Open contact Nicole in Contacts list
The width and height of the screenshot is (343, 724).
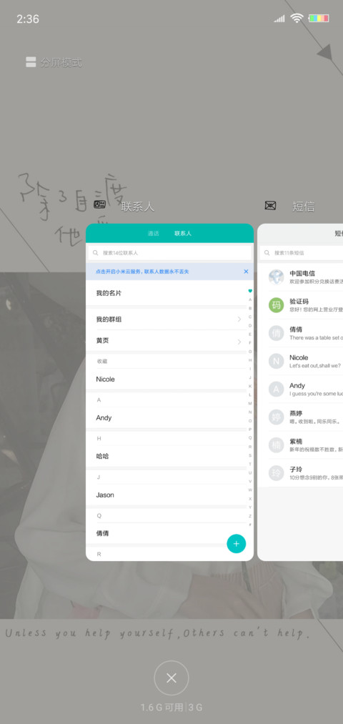[x=166, y=379]
